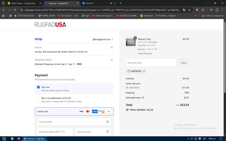
Task: Open the media control toolbar icon
Action: pos(211,10)
